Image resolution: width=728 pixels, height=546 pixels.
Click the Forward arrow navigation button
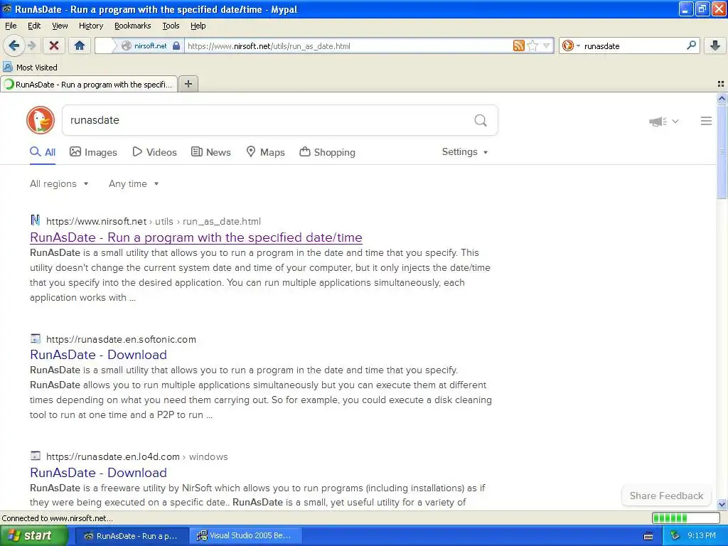[31, 45]
